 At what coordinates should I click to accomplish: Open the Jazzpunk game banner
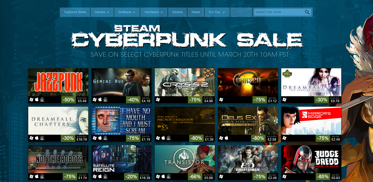[x=58, y=82]
